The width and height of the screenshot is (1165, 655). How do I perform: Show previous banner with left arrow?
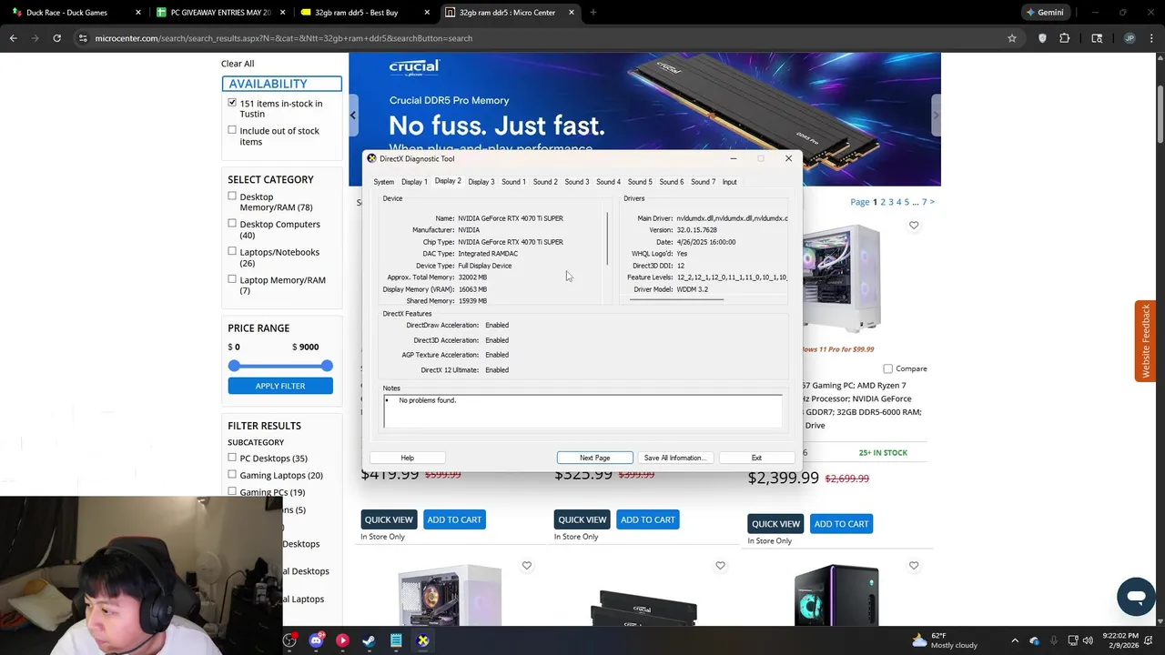click(x=353, y=115)
